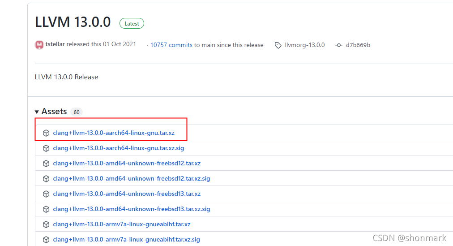Open the 10757 commits link

(x=171, y=45)
